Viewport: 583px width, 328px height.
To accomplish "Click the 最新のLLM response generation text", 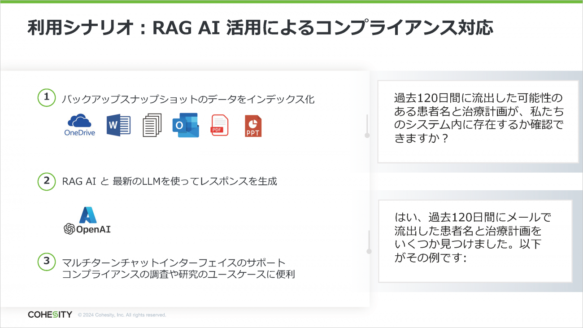I will 170,181.
